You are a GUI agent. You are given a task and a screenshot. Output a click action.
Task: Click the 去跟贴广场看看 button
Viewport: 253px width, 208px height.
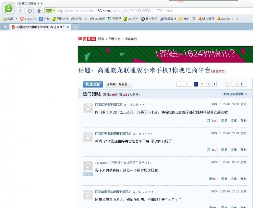coord(118,84)
